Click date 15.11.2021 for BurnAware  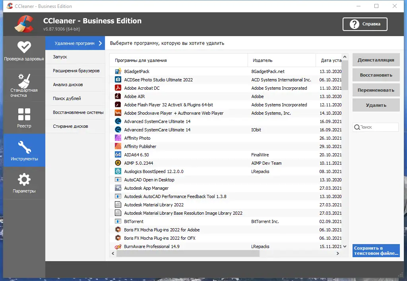click(330, 246)
